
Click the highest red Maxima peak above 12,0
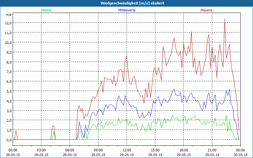pos(225,19)
